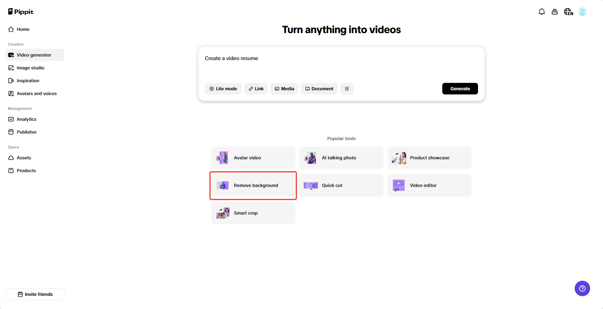This screenshot has width=603, height=309.
Task: Open Avatars and voices
Action: tap(35, 93)
